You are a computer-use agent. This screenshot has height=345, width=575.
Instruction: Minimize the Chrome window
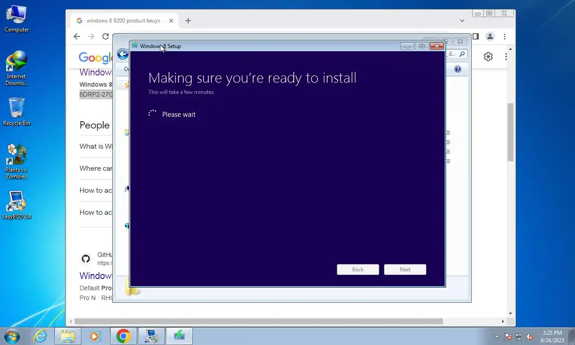coord(478,13)
